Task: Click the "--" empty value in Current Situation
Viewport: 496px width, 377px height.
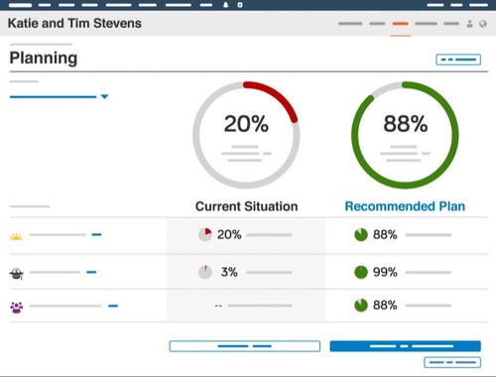Action: click(218, 306)
